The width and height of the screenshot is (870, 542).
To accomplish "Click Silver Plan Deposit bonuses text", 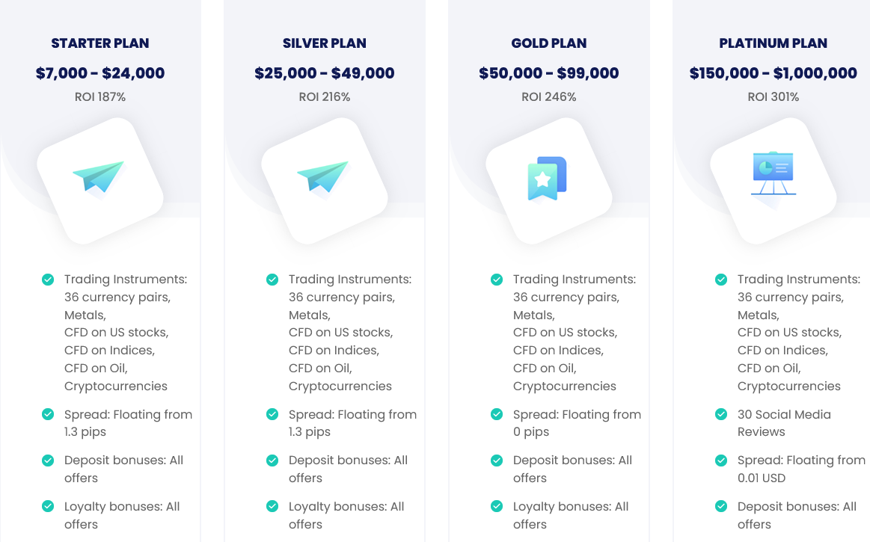I will pos(348,469).
